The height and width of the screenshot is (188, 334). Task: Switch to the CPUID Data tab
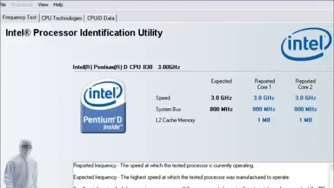(x=101, y=18)
